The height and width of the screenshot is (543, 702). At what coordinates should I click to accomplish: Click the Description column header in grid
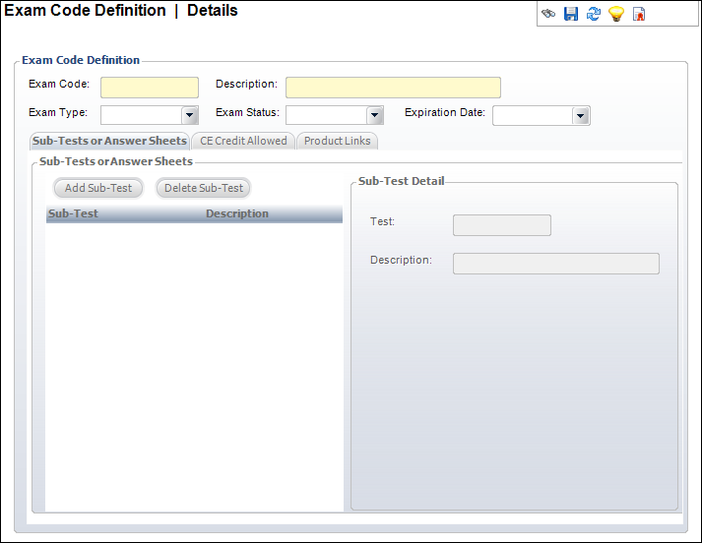(237, 213)
